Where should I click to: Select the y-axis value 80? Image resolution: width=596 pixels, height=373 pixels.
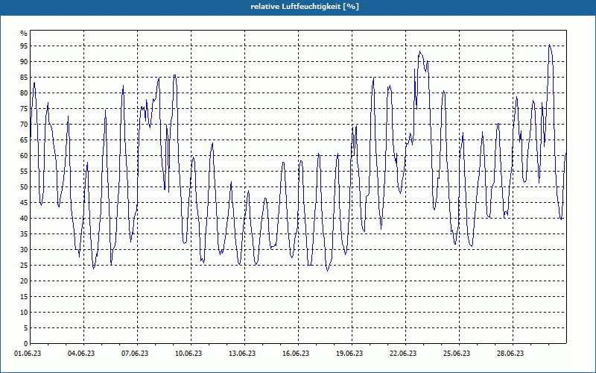point(24,93)
